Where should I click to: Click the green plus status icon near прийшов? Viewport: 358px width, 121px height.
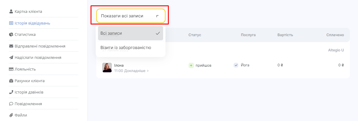coord(191,65)
